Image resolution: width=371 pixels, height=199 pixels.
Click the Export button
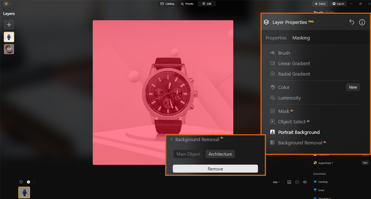[338, 4]
